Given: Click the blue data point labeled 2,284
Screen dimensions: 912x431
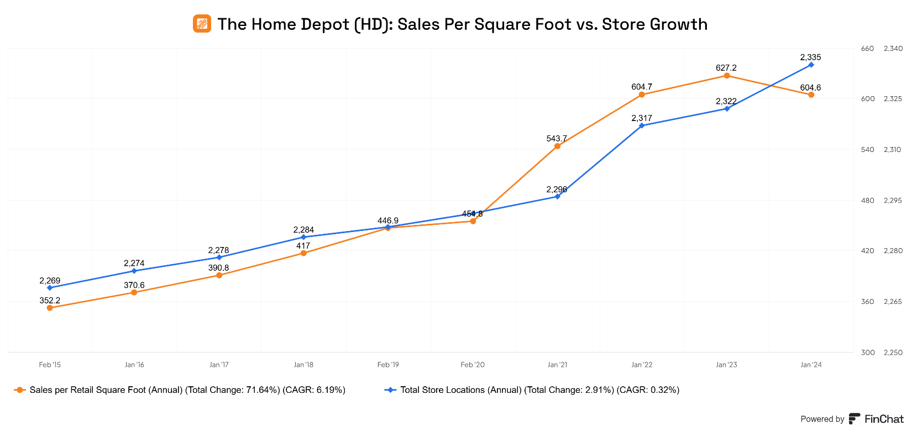Looking at the screenshot, I should (303, 237).
